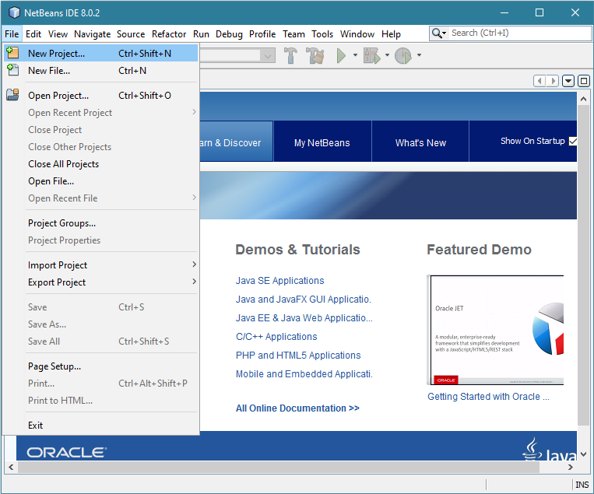Click the Java logo in the footer

(550, 450)
